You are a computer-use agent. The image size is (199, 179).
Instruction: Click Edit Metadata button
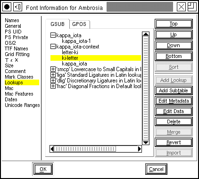[x=174, y=101]
